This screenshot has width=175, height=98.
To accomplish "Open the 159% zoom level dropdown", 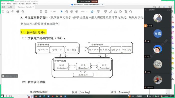I will coord(84,11).
